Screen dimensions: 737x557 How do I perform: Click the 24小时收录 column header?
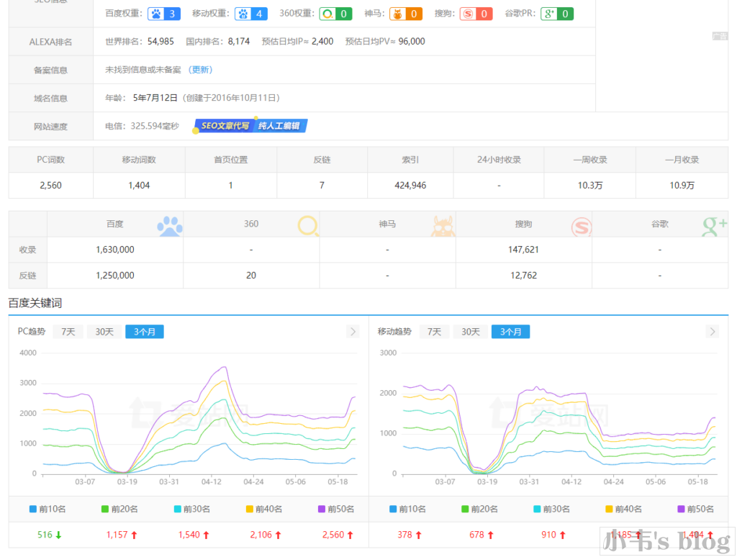499,160
